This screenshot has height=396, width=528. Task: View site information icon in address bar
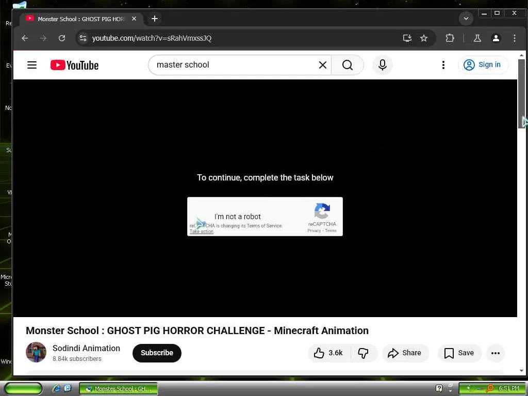coord(83,38)
